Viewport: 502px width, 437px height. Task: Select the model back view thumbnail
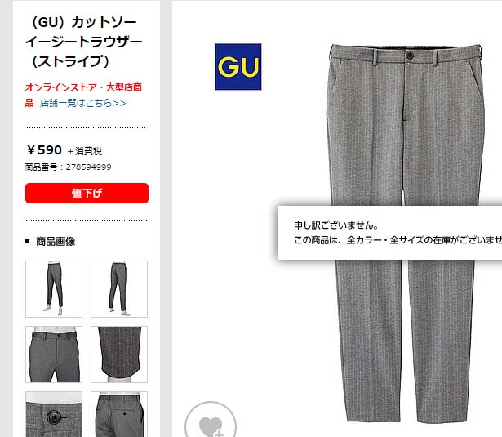tap(119, 289)
